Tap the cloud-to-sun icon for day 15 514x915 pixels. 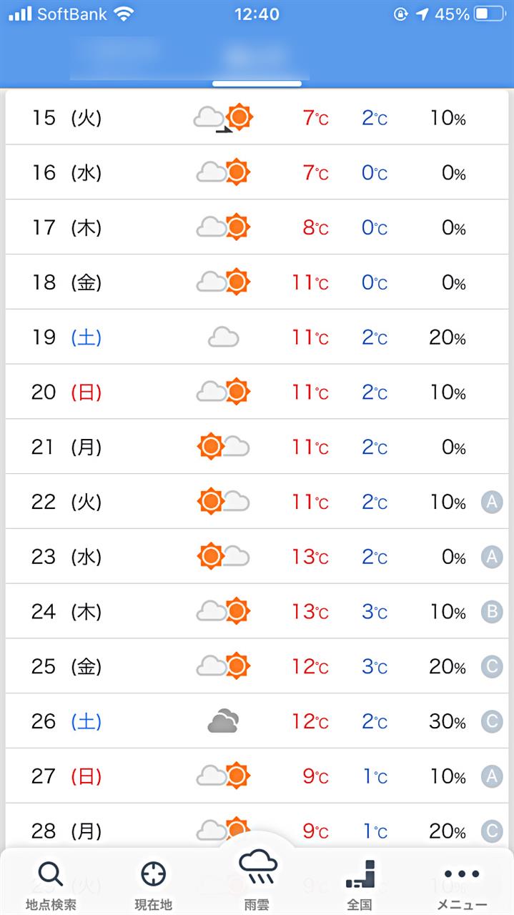click(223, 117)
